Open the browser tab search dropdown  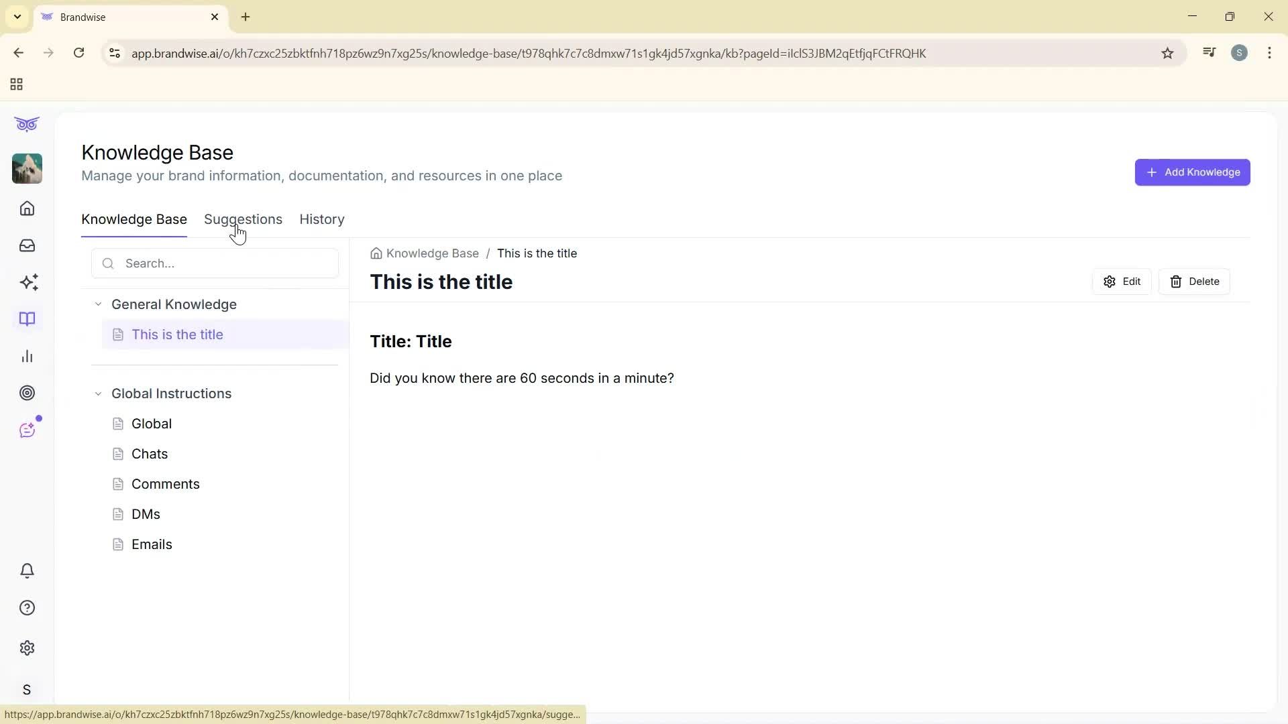click(17, 17)
